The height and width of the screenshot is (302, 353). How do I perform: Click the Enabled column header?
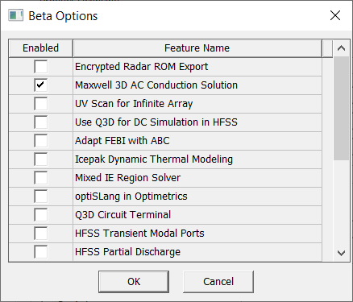click(x=41, y=48)
